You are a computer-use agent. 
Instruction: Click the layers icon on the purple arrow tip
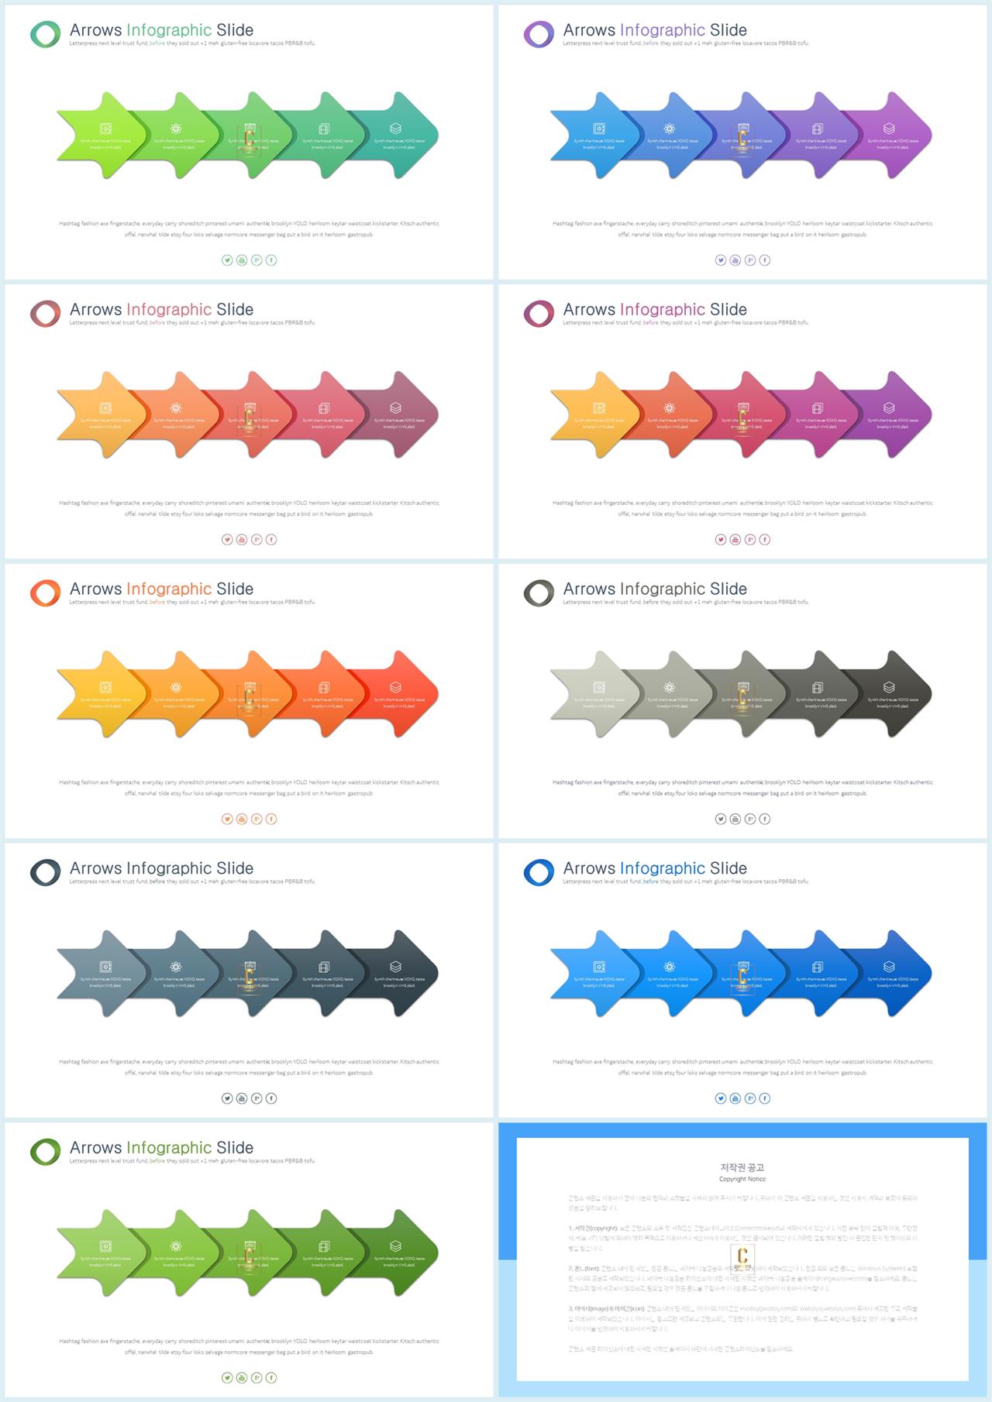click(889, 129)
